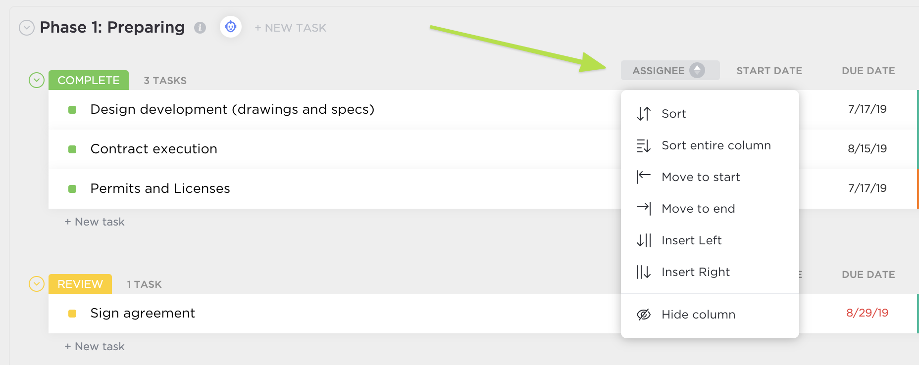The height and width of the screenshot is (365, 919).
Task: Click + NEW TASK in the header
Action: [290, 28]
